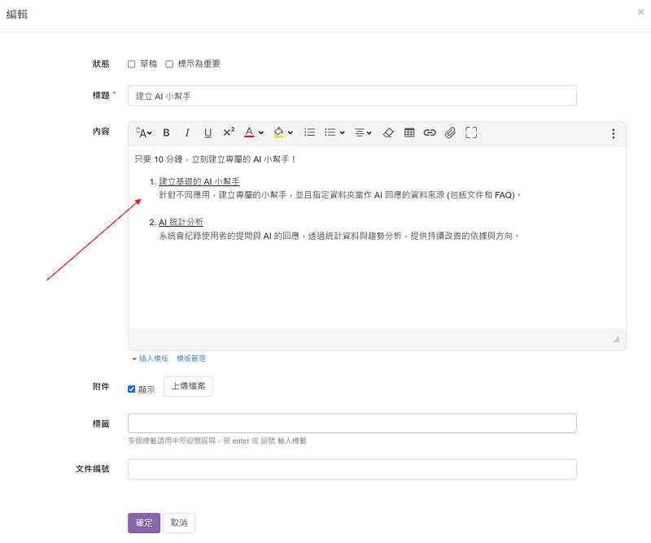
Task: Expand the text alignment dropdown
Action: pyautogui.click(x=363, y=133)
